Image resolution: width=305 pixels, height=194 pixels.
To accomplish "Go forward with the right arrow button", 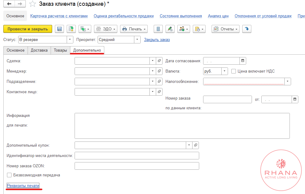I will 20,4.
